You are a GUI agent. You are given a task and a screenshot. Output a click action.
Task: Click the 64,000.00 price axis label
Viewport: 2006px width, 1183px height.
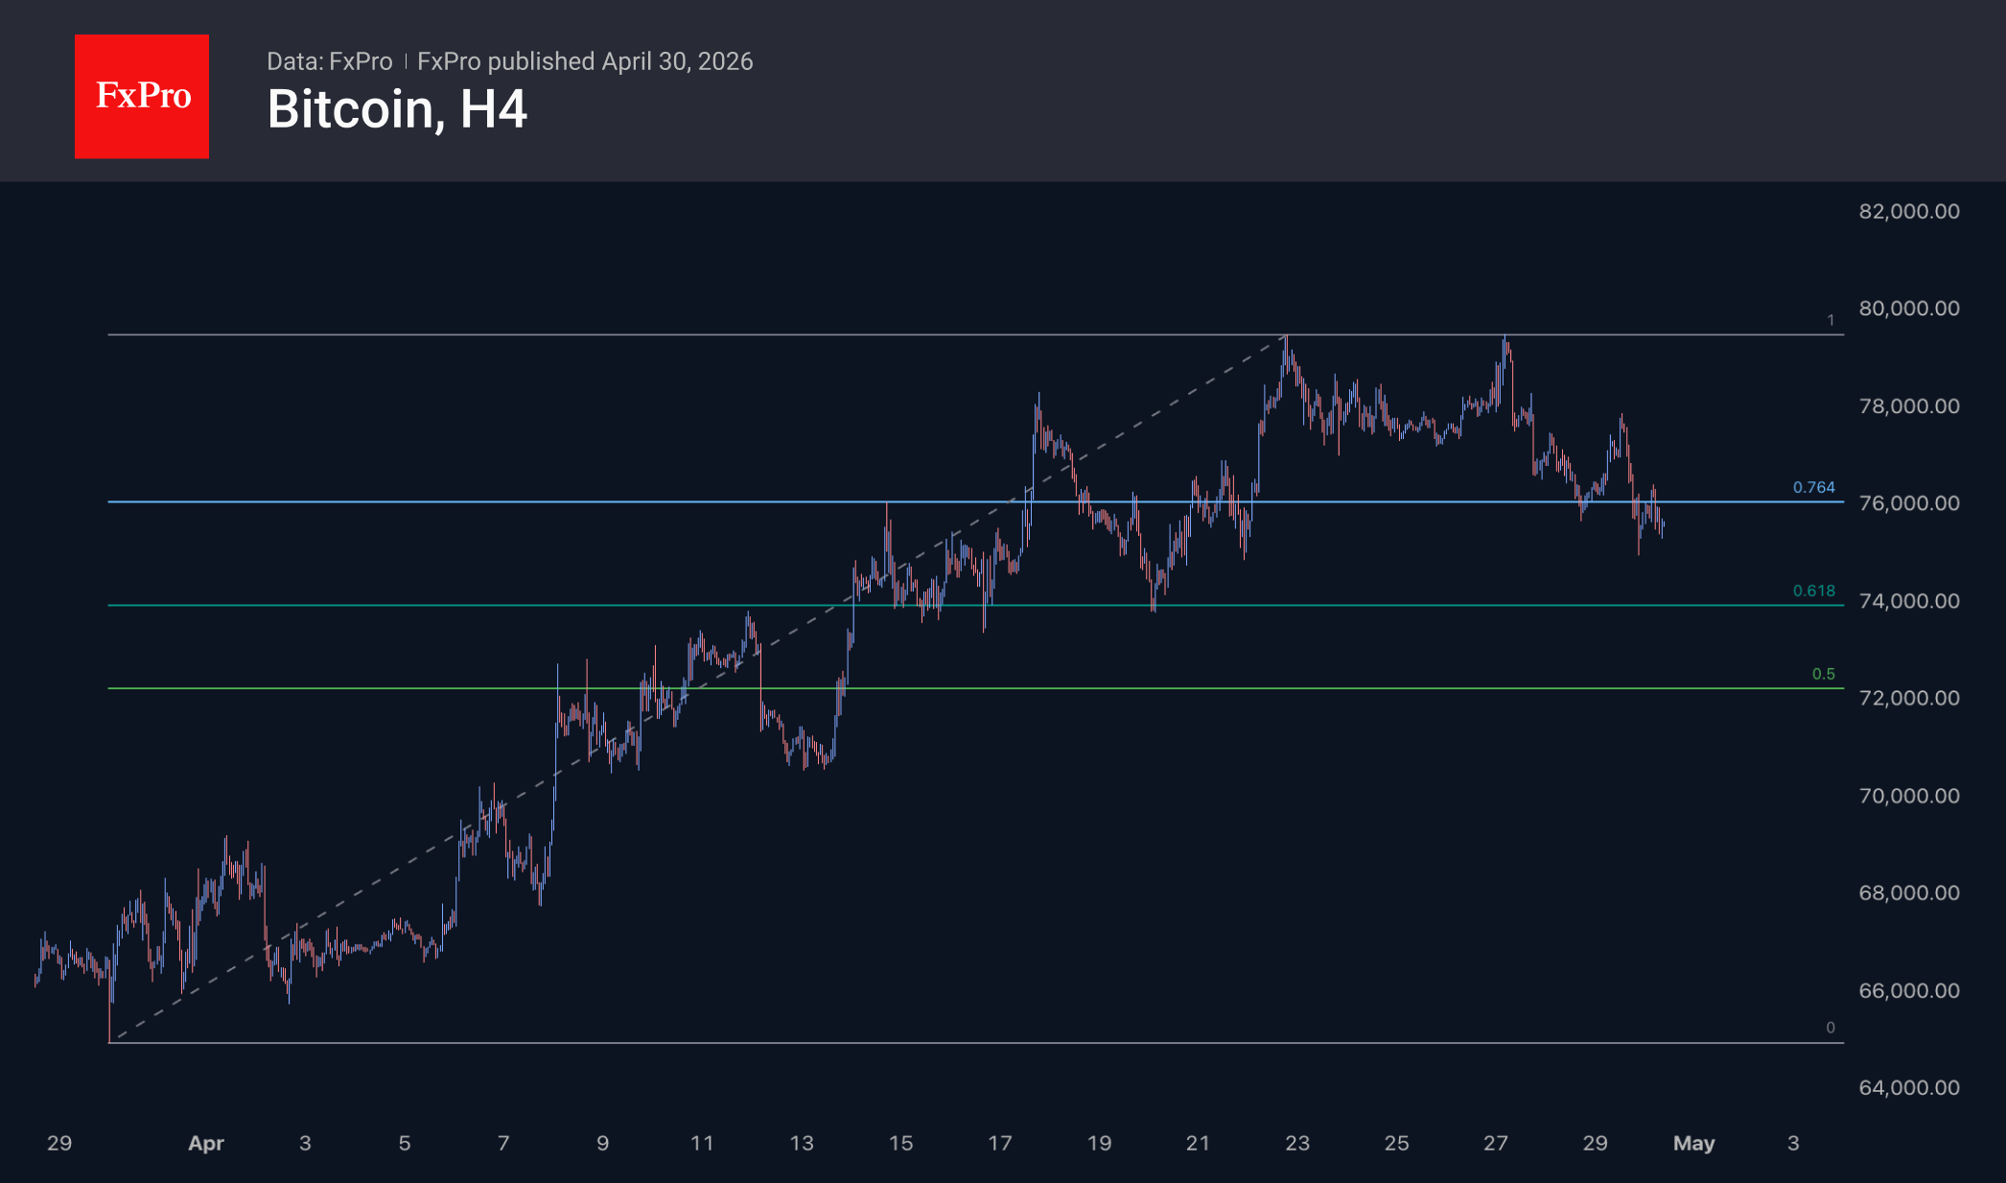pyautogui.click(x=1908, y=1087)
